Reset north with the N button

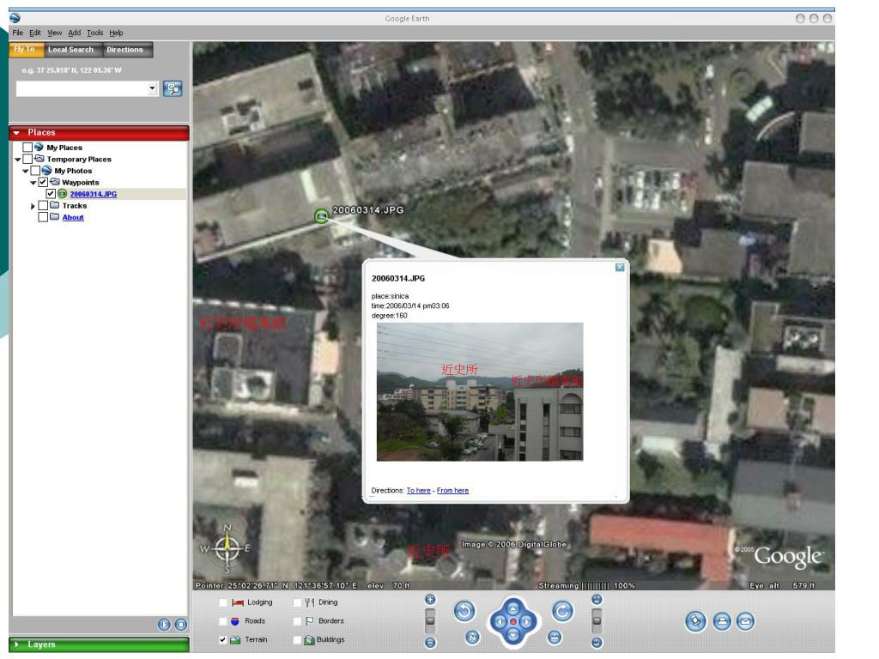pyautogui.click(x=473, y=638)
